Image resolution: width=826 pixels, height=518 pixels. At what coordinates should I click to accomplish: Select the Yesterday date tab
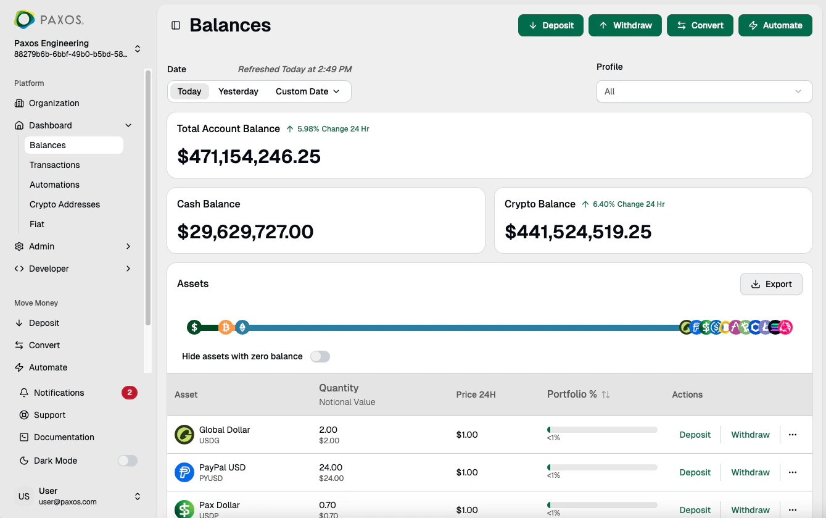pyautogui.click(x=238, y=91)
